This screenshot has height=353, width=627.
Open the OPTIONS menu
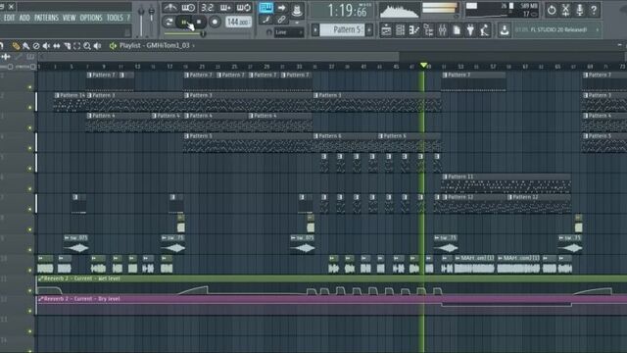(x=91, y=18)
